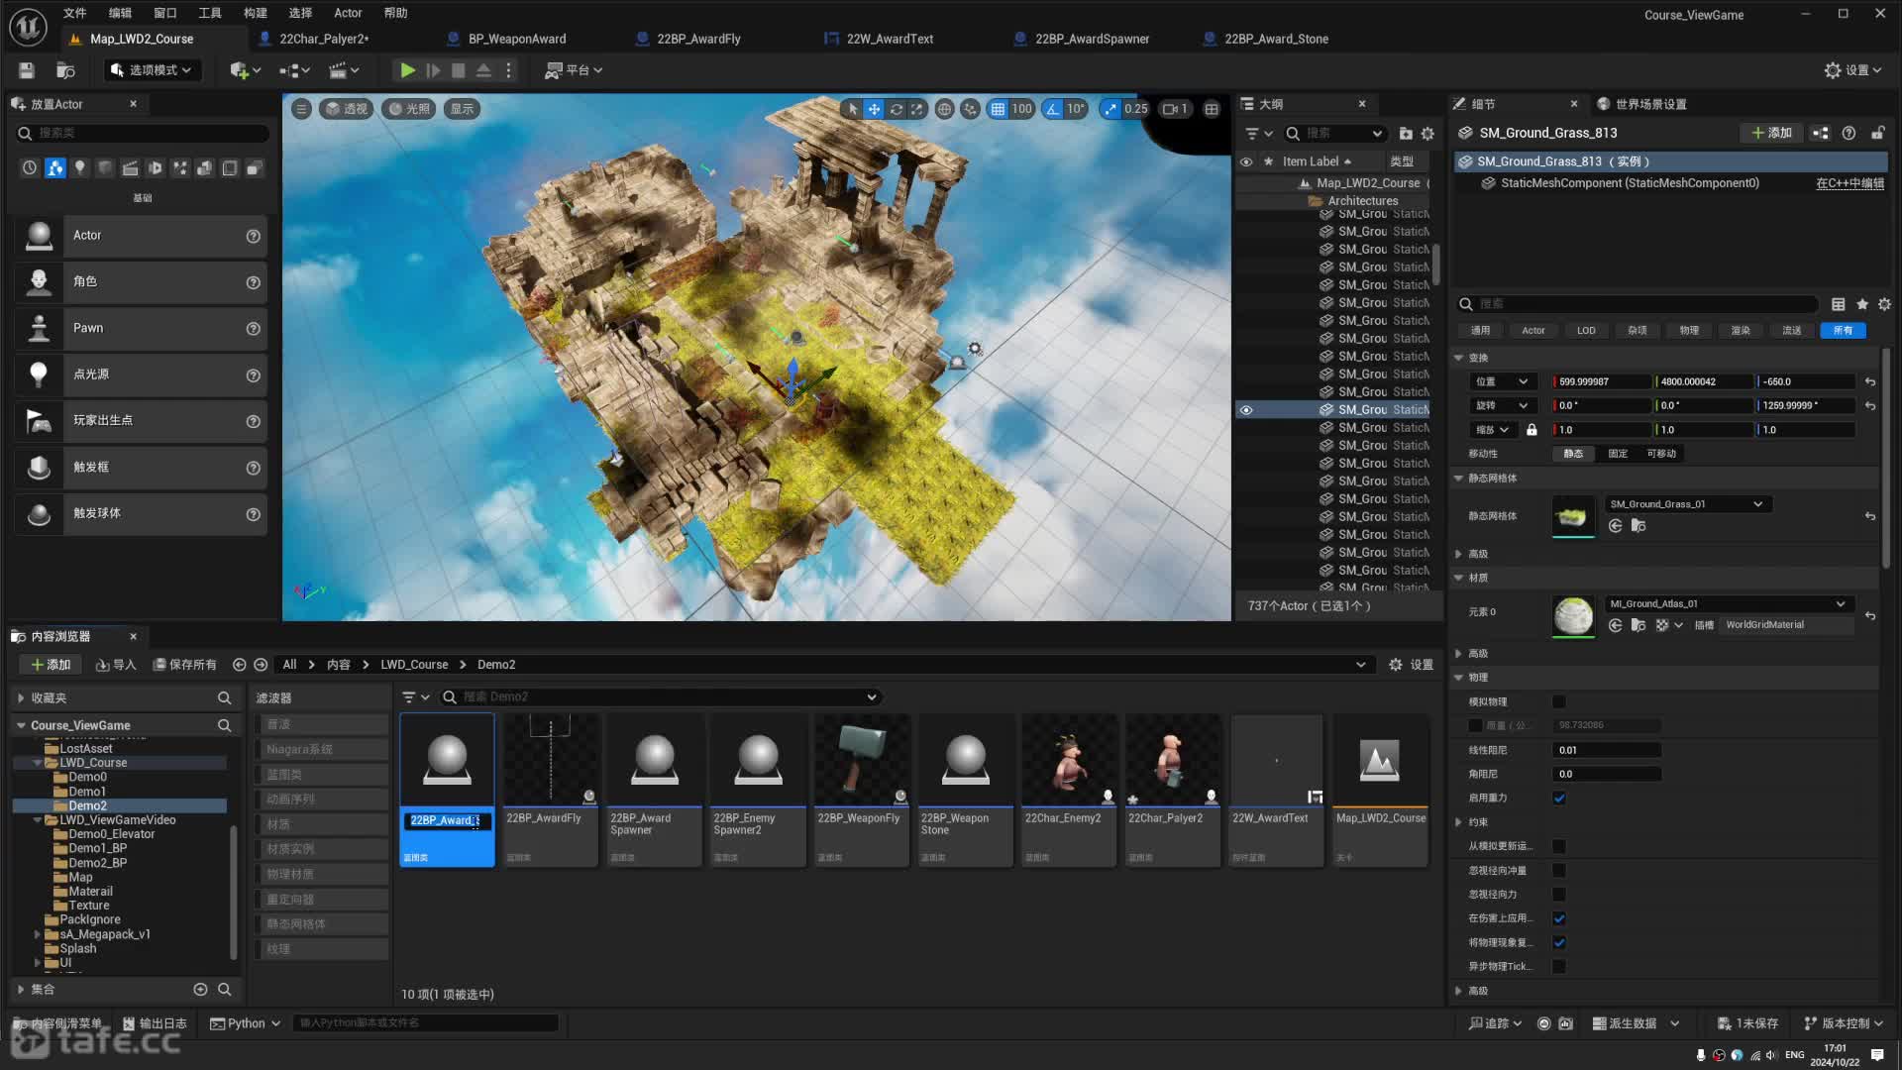Click the SM_Ground_Grass_01 mesh thumbnail
Screen dimensions: 1902x1070
point(1573,516)
